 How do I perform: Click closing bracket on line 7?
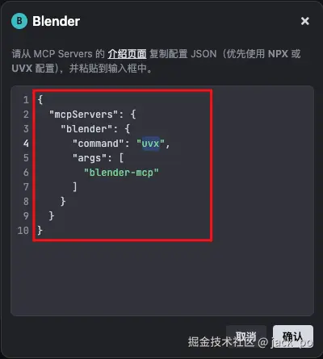click(75, 186)
